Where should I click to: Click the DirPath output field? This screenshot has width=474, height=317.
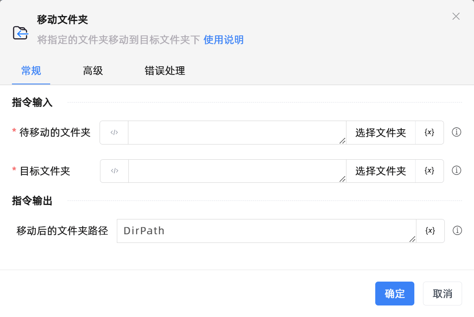click(267, 231)
